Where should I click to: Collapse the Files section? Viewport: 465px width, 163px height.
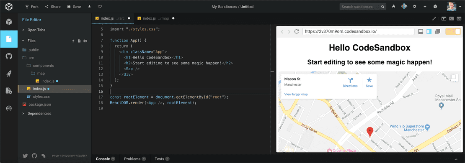tap(31, 41)
